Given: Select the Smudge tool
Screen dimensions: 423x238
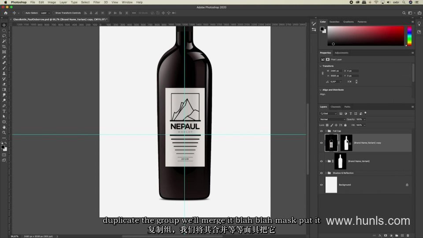Looking at the screenshot, I should (x=4, y=95).
